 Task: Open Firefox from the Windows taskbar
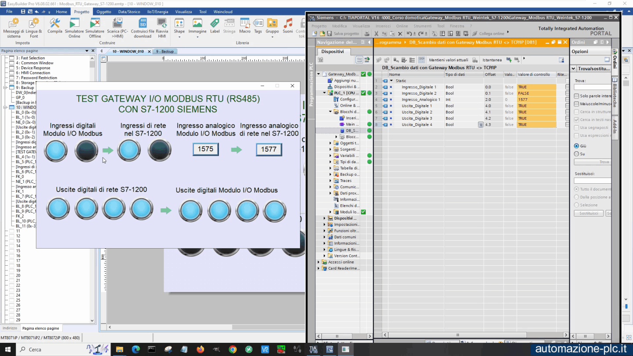[200, 349]
